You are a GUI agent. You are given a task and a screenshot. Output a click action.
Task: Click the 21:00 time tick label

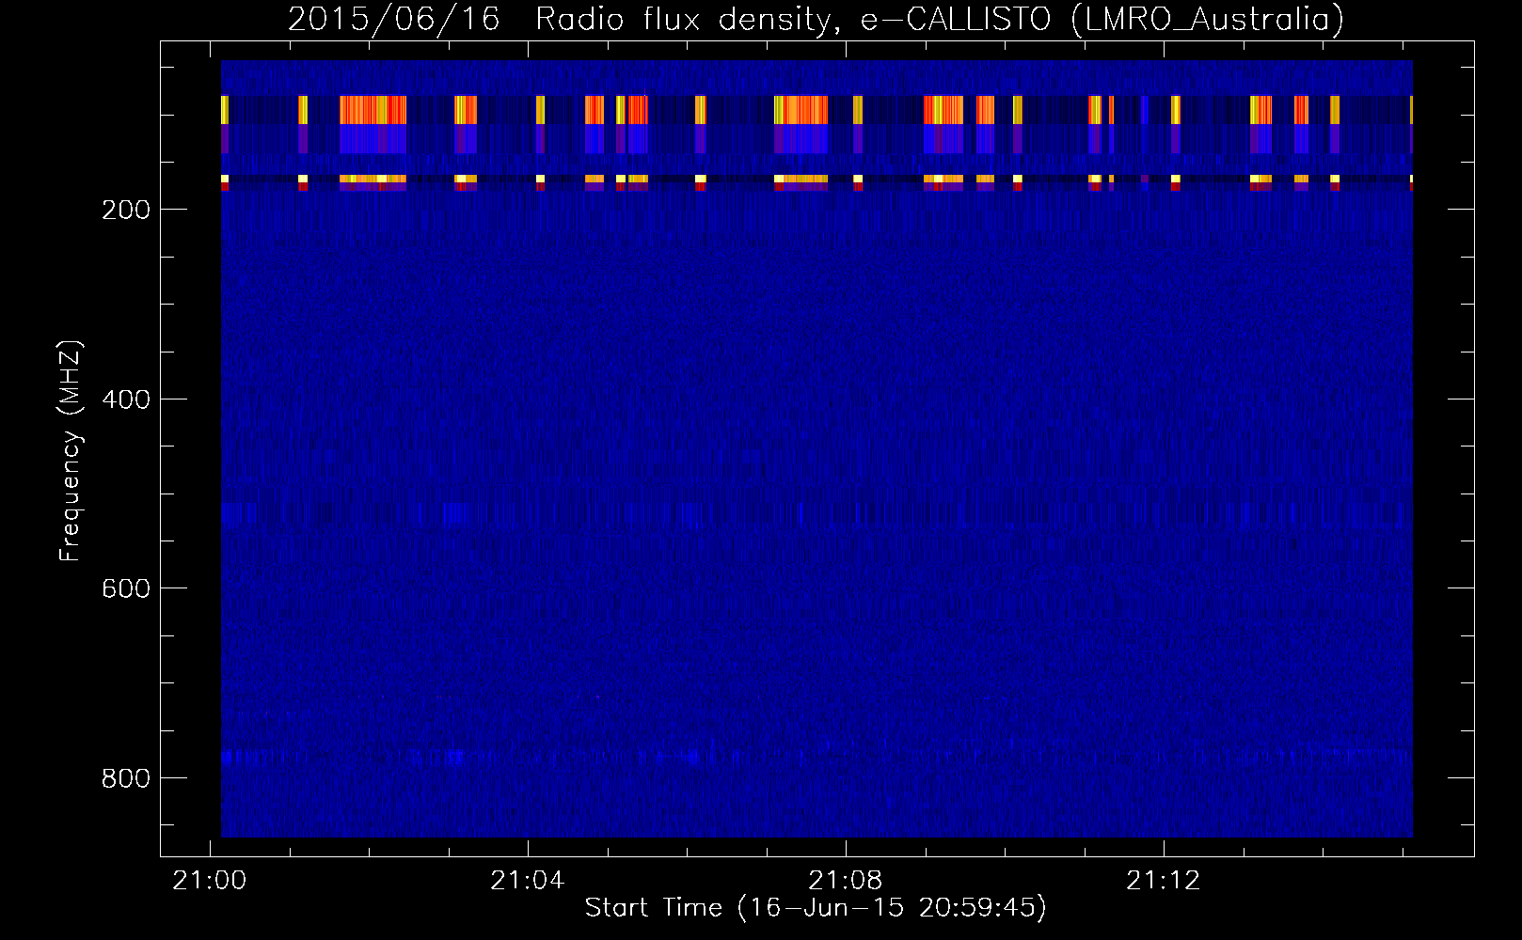click(209, 880)
